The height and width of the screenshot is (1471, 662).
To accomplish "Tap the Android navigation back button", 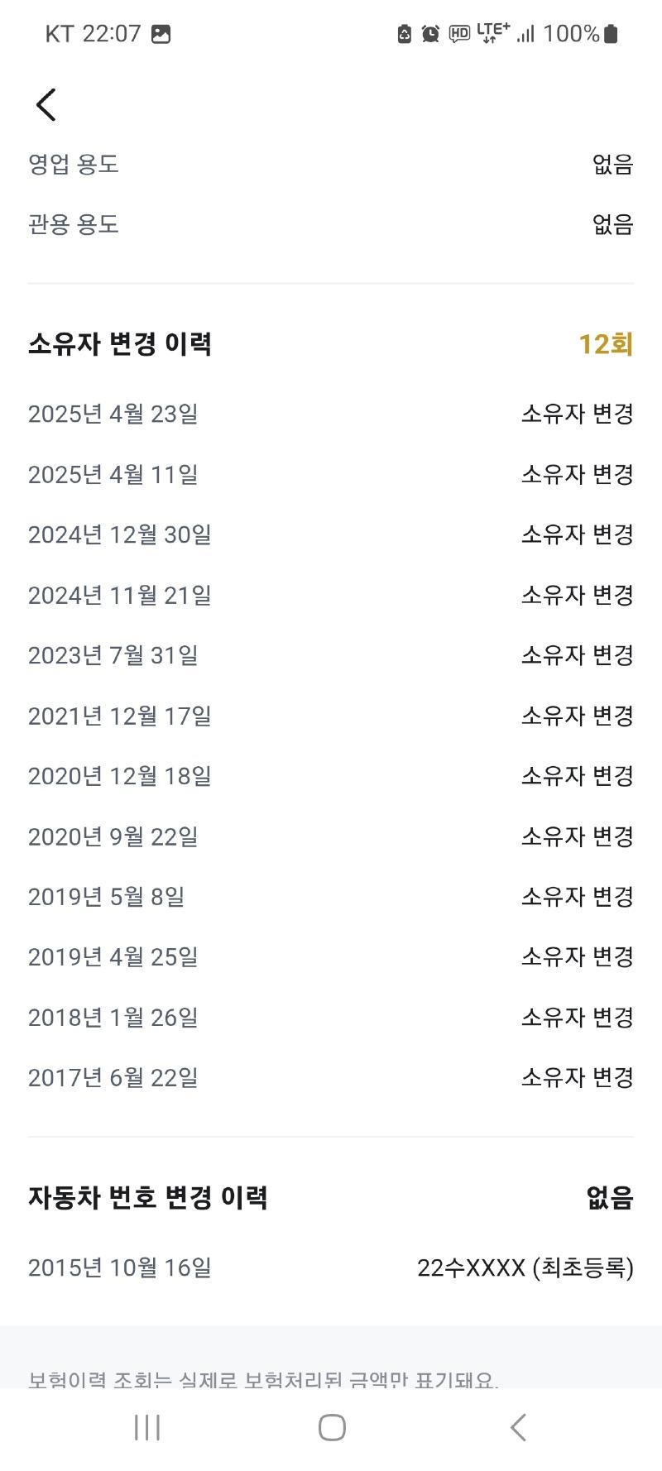I will (518, 1427).
